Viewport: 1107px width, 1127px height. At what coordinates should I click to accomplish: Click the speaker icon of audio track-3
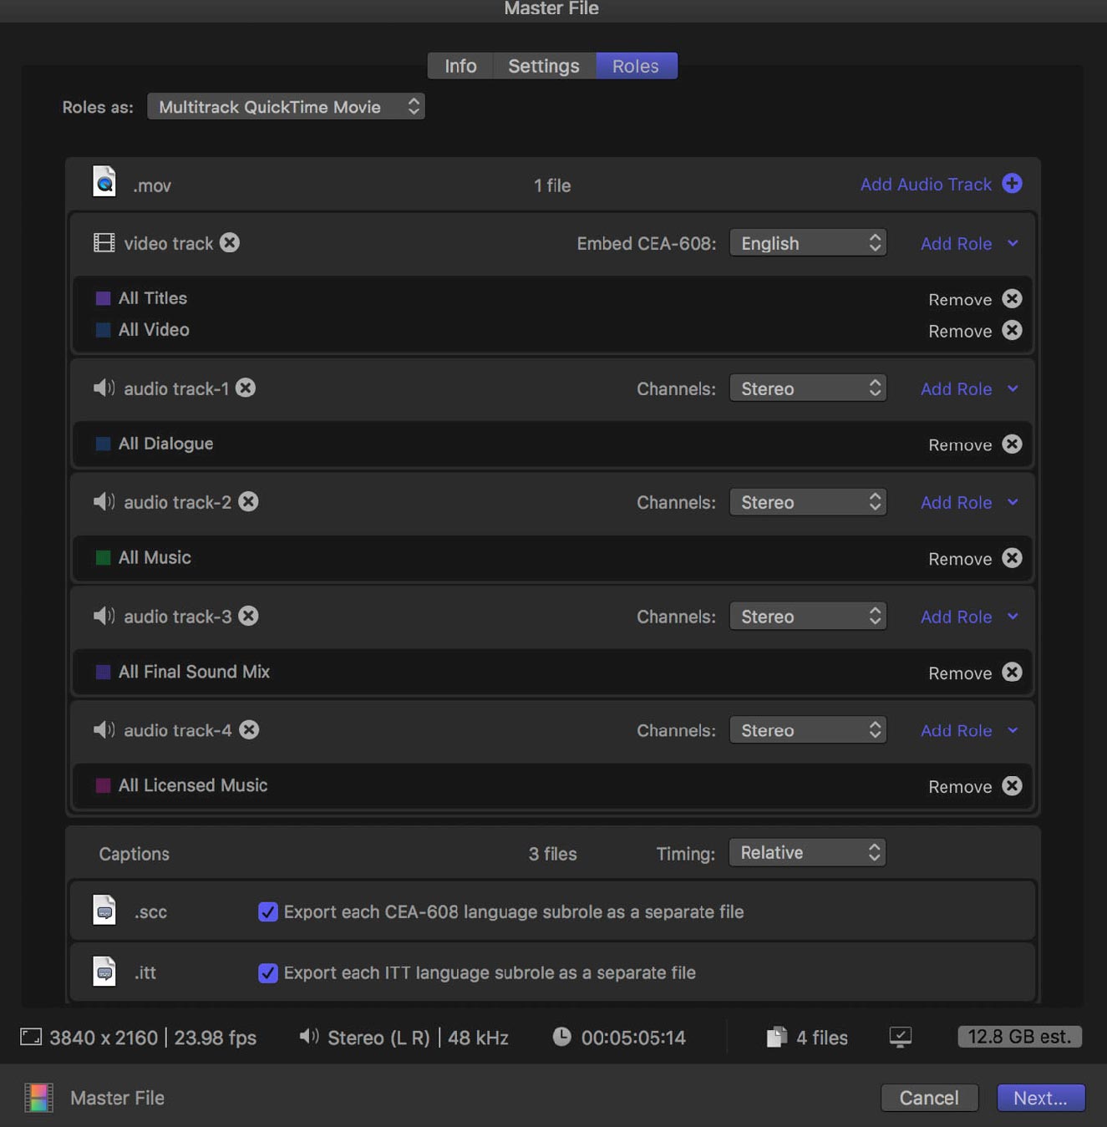pyautogui.click(x=104, y=616)
